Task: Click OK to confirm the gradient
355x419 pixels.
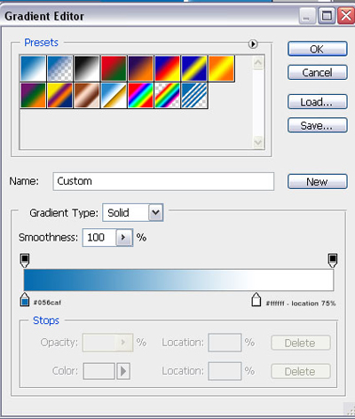Action: tap(317, 49)
